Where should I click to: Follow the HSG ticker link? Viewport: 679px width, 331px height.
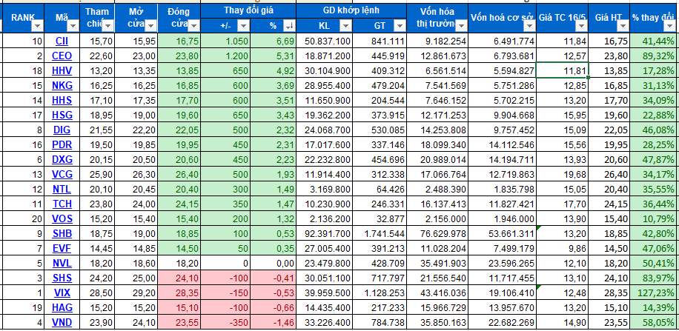click(x=62, y=115)
